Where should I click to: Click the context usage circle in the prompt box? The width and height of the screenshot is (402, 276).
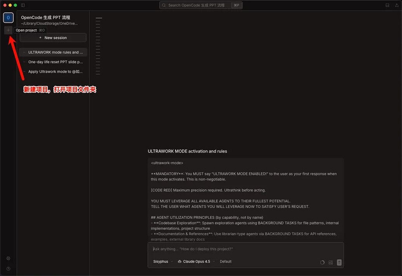point(322,262)
